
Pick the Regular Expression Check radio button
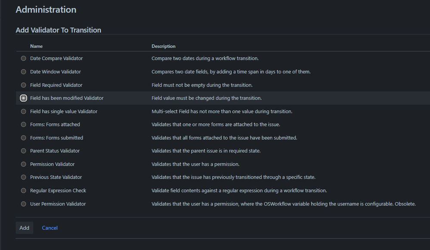[23, 191]
